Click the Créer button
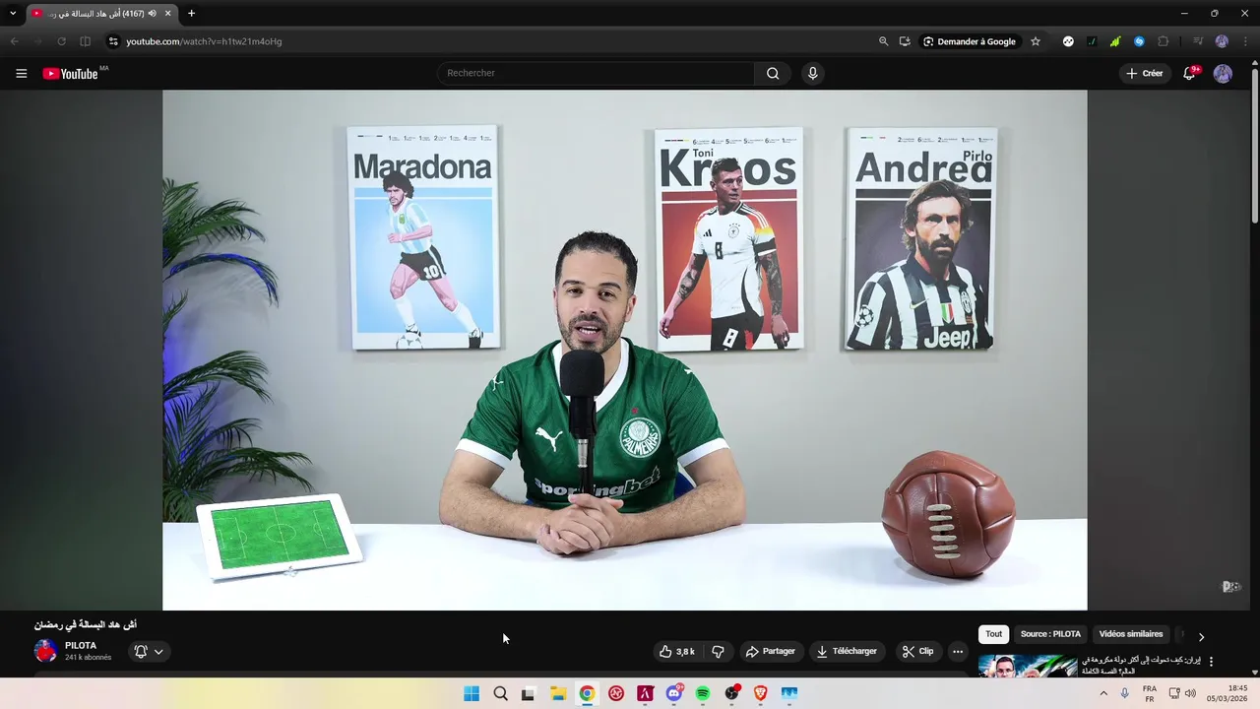 coord(1145,73)
